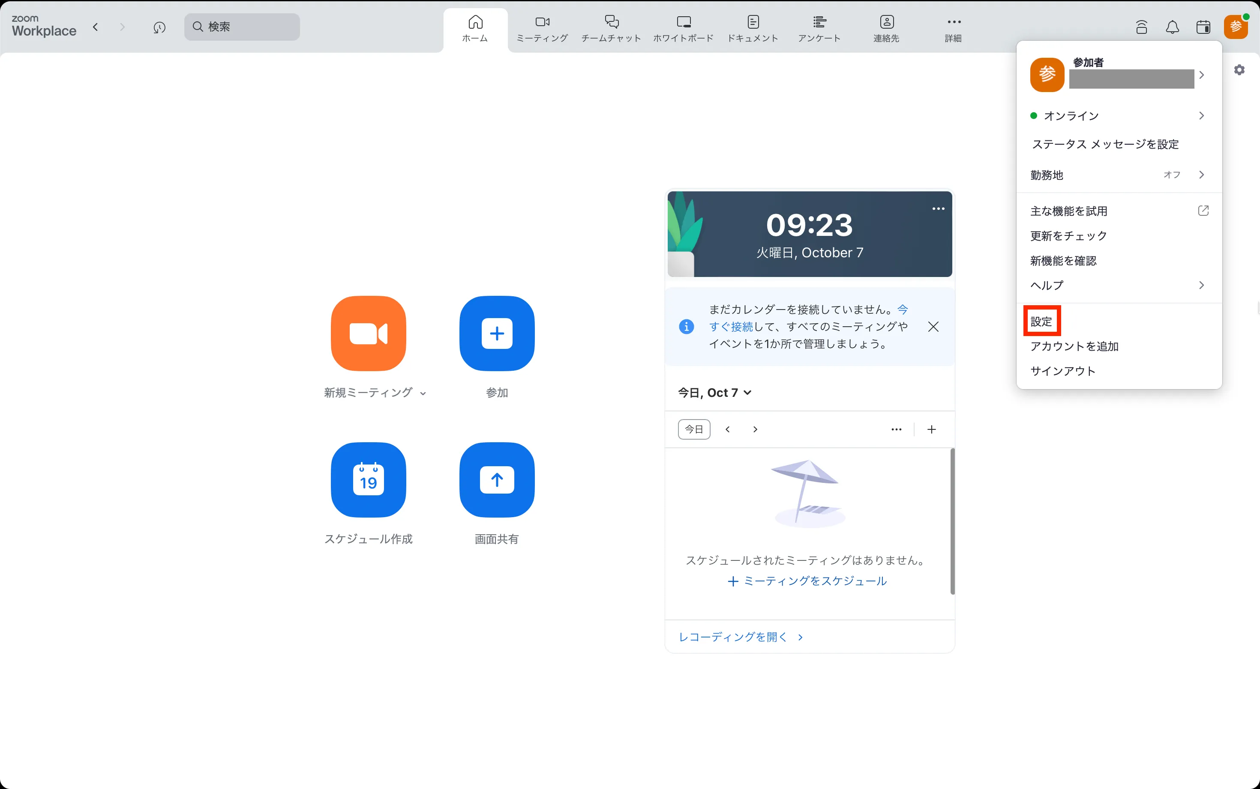The width and height of the screenshot is (1260, 789).
Task: Click the 今日 button in calendar
Action: tap(694, 429)
